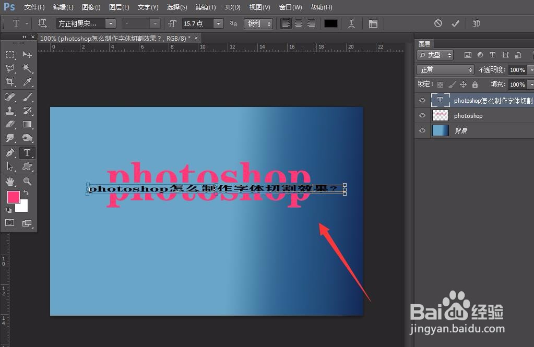Select the Pen tool
Viewport: 534px width, 347px height.
coord(10,153)
